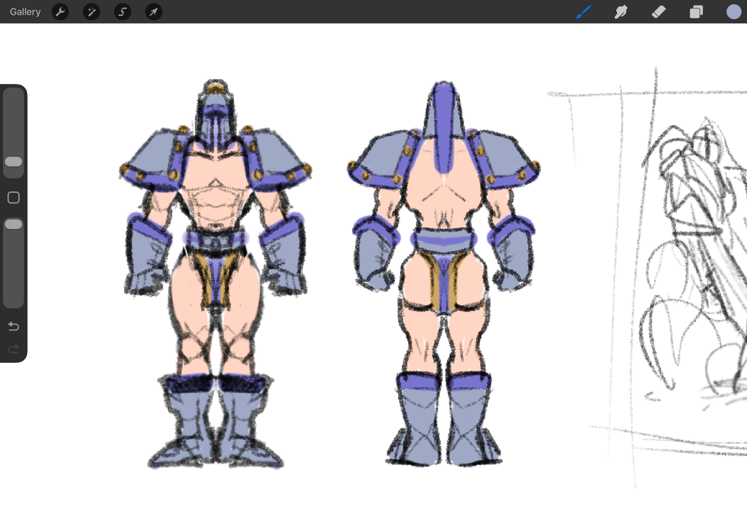Open the Gallery view
The height and width of the screenshot is (521, 747).
(25, 12)
